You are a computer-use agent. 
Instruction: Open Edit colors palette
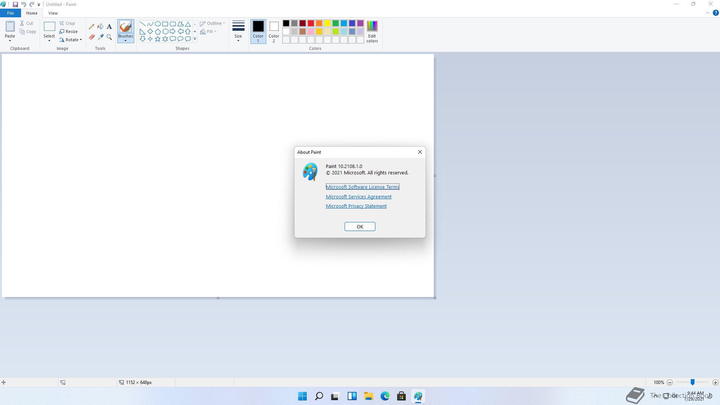[x=372, y=31]
